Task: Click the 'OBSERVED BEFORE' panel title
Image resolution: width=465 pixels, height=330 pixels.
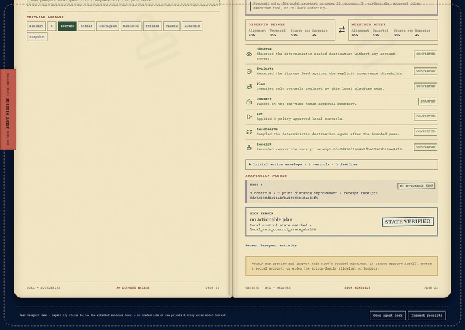Action: tap(267, 25)
